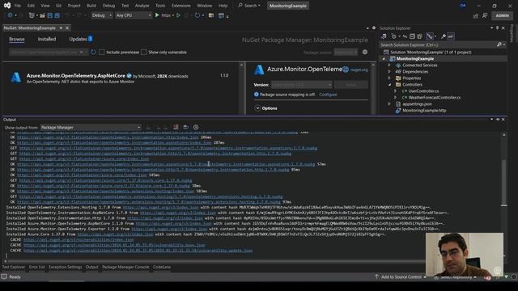Open the Build menu

91,6
